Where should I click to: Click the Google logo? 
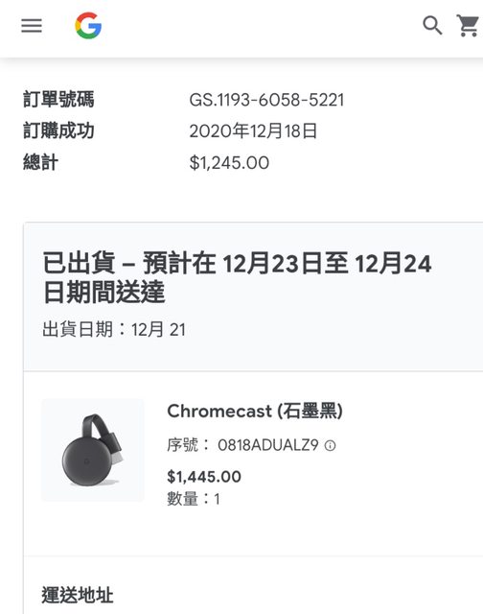point(88,26)
